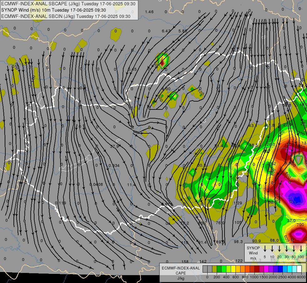
Task: Click the map value '0.119'
Action: click(x=61, y=203)
